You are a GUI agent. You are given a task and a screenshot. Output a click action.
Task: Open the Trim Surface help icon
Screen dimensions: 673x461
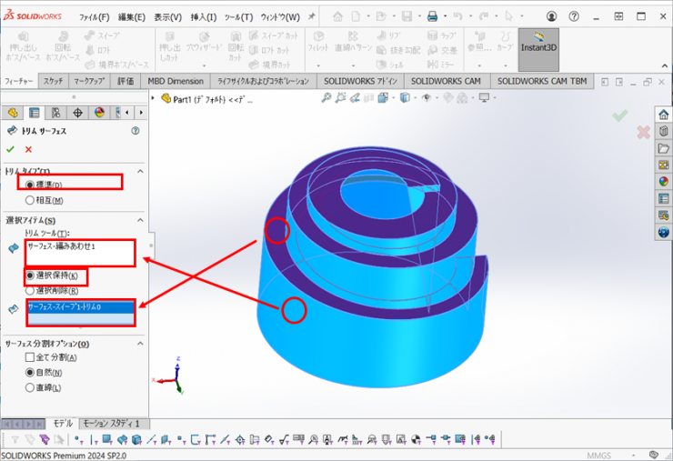click(x=136, y=131)
